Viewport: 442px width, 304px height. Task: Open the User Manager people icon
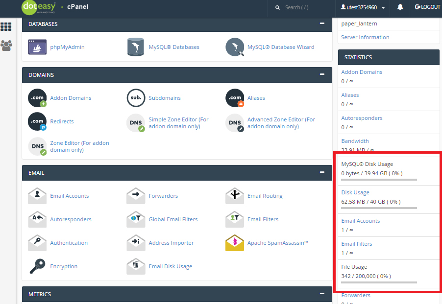[6, 46]
